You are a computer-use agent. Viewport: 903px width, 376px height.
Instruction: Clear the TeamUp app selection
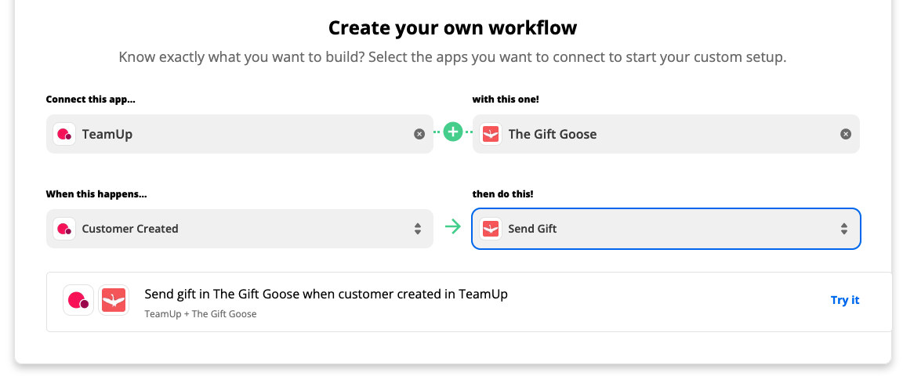pyautogui.click(x=419, y=134)
